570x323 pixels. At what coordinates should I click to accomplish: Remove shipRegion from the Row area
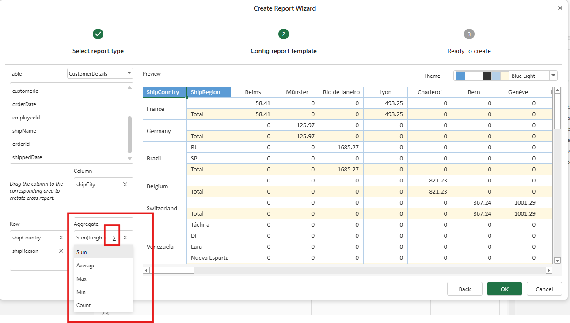click(61, 251)
